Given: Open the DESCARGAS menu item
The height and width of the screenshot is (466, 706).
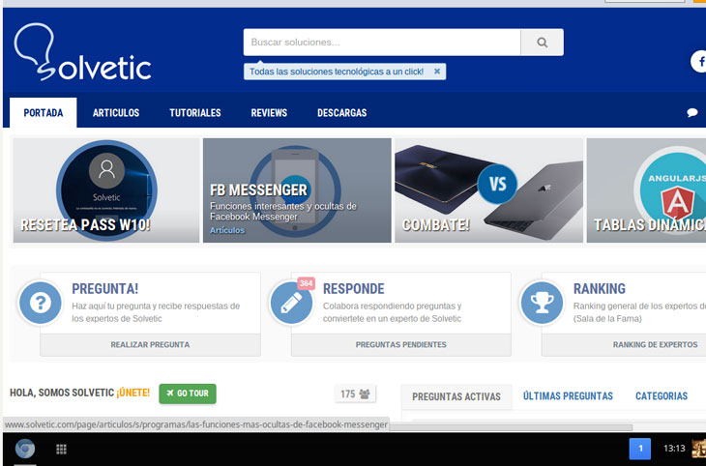Looking at the screenshot, I should (341, 112).
